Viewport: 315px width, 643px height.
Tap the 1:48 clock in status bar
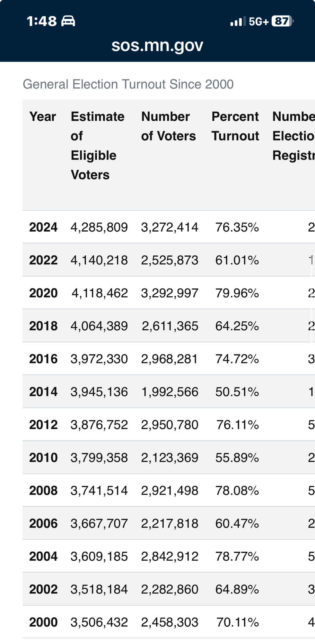coord(42,21)
